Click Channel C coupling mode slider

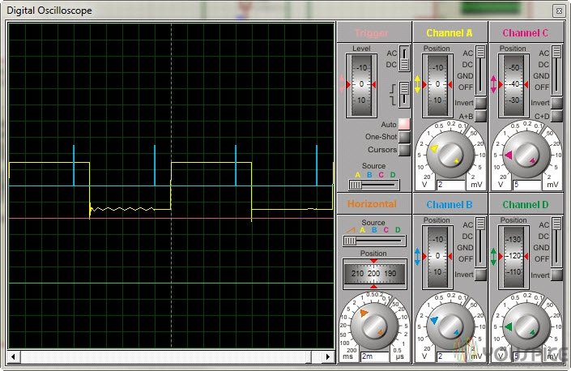(556, 70)
